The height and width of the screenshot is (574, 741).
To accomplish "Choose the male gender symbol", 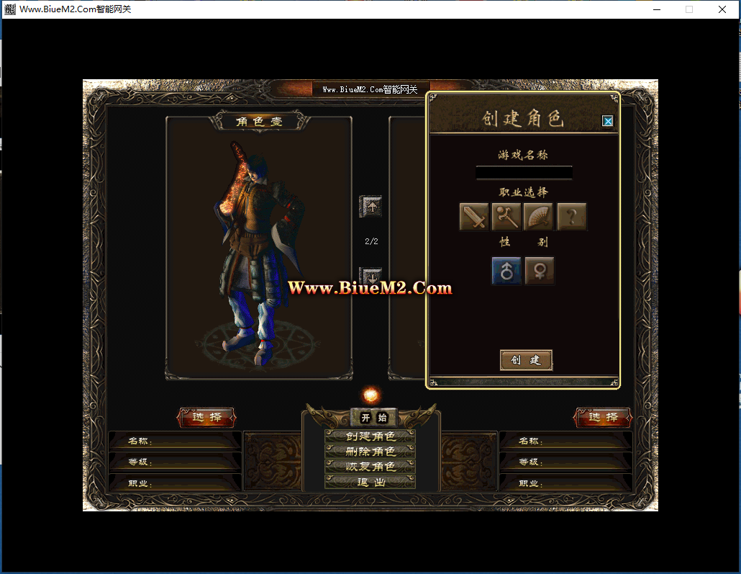I will tap(506, 271).
